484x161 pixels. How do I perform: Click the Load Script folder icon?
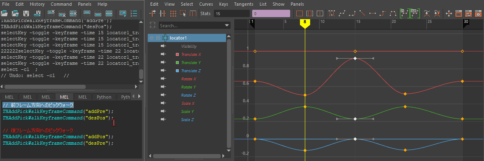click(x=4, y=13)
